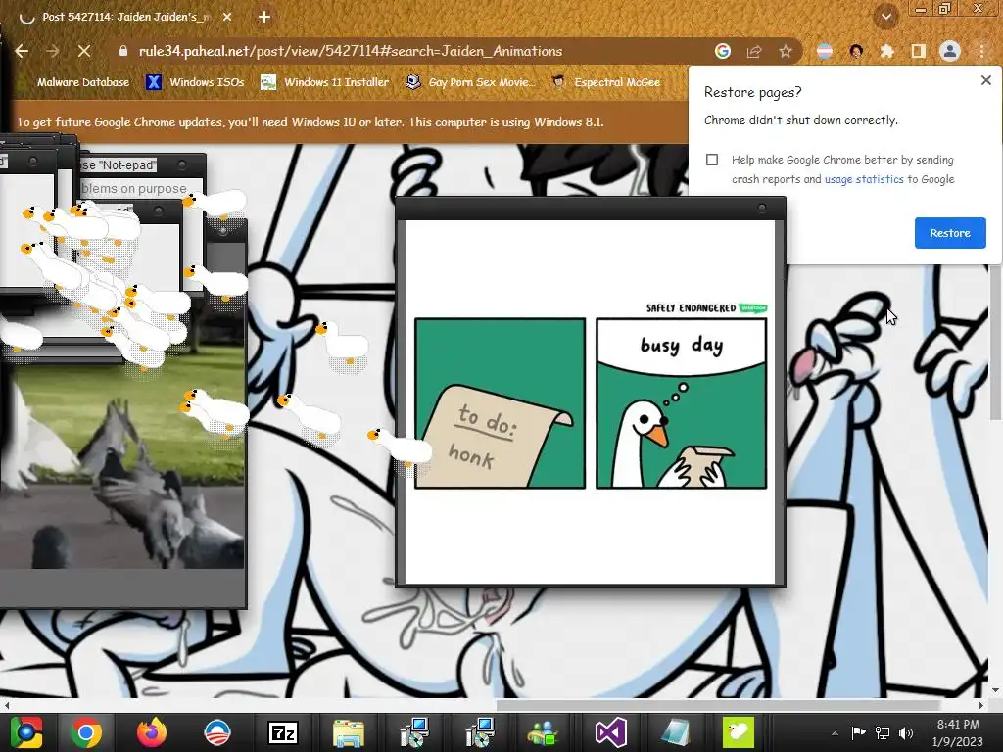Expand the tab search dropdown arrow
The height and width of the screenshot is (752, 1003).
[886, 17]
